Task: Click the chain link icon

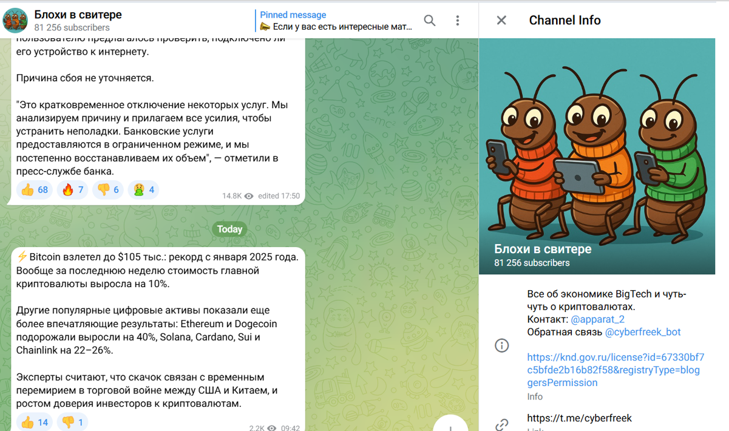Action: click(x=502, y=424)
